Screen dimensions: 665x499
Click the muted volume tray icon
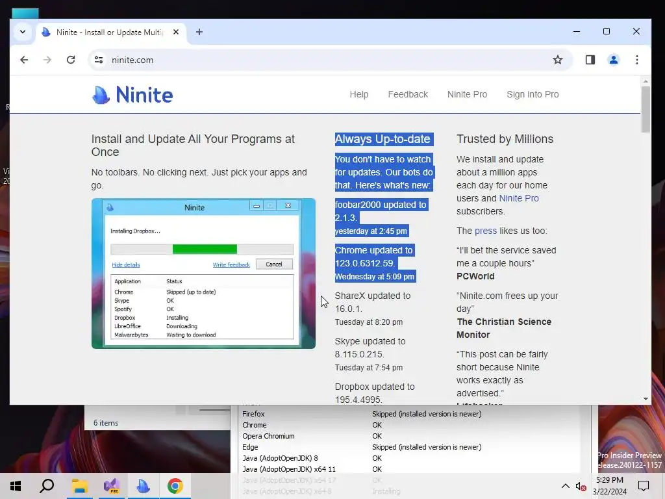tap(581, 486)
